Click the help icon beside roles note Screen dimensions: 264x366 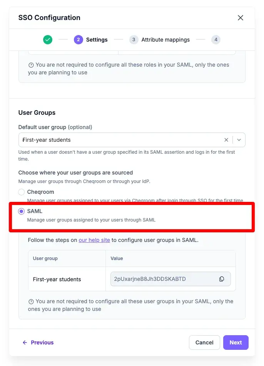pyautogui.click(x=31, y=65)
